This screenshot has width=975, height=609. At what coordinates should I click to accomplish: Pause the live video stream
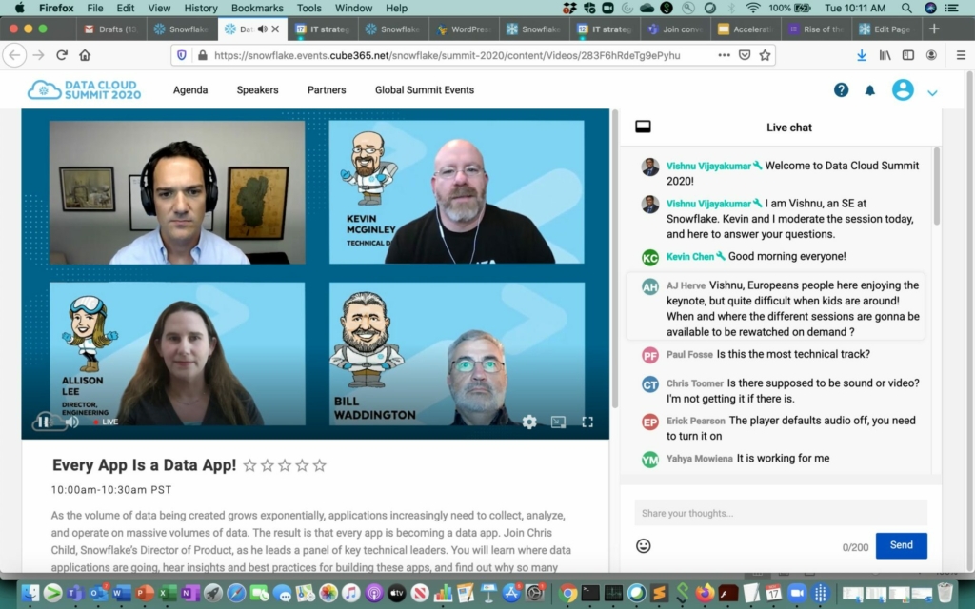click(x=42, y=422)
